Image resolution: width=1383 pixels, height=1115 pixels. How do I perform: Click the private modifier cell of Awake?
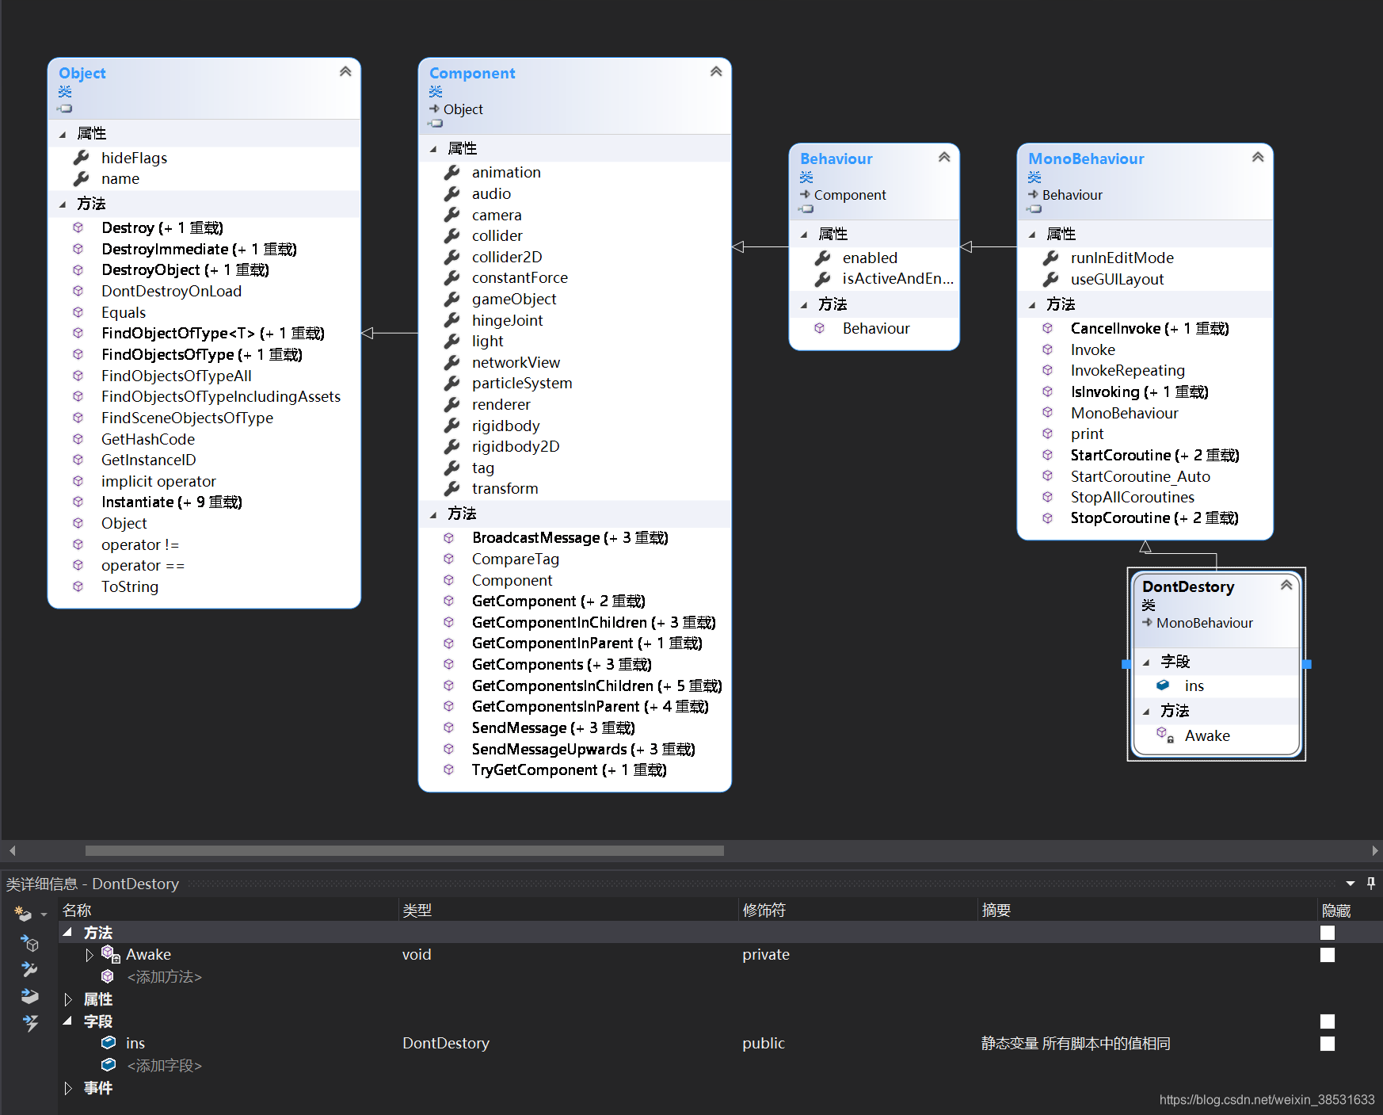766,954
